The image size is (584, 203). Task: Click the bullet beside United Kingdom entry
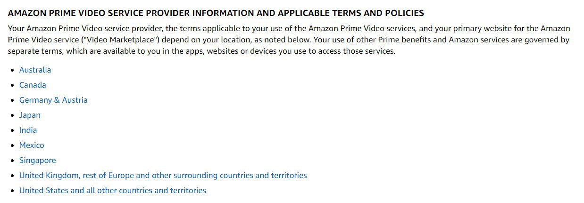12,176
